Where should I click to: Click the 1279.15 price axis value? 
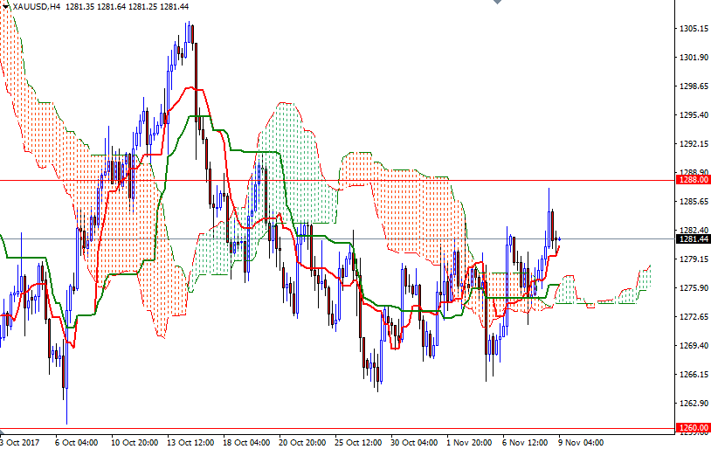(694, 259)
